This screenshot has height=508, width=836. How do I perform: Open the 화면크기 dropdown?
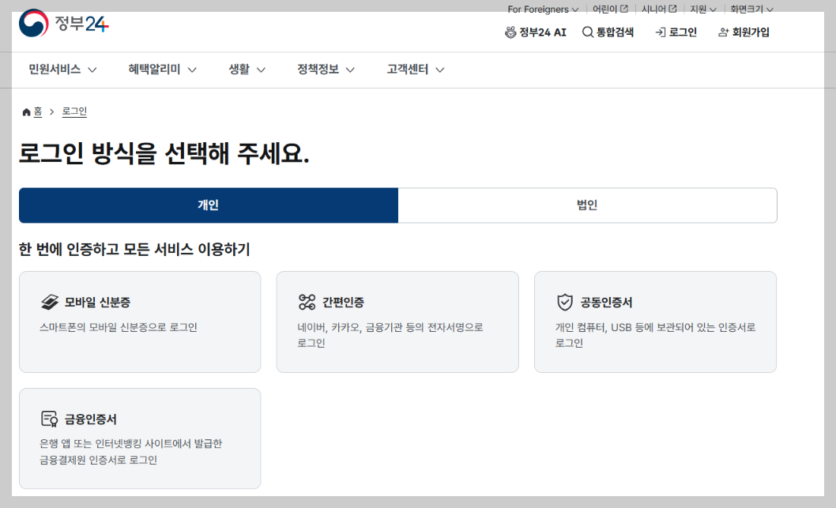751,9
